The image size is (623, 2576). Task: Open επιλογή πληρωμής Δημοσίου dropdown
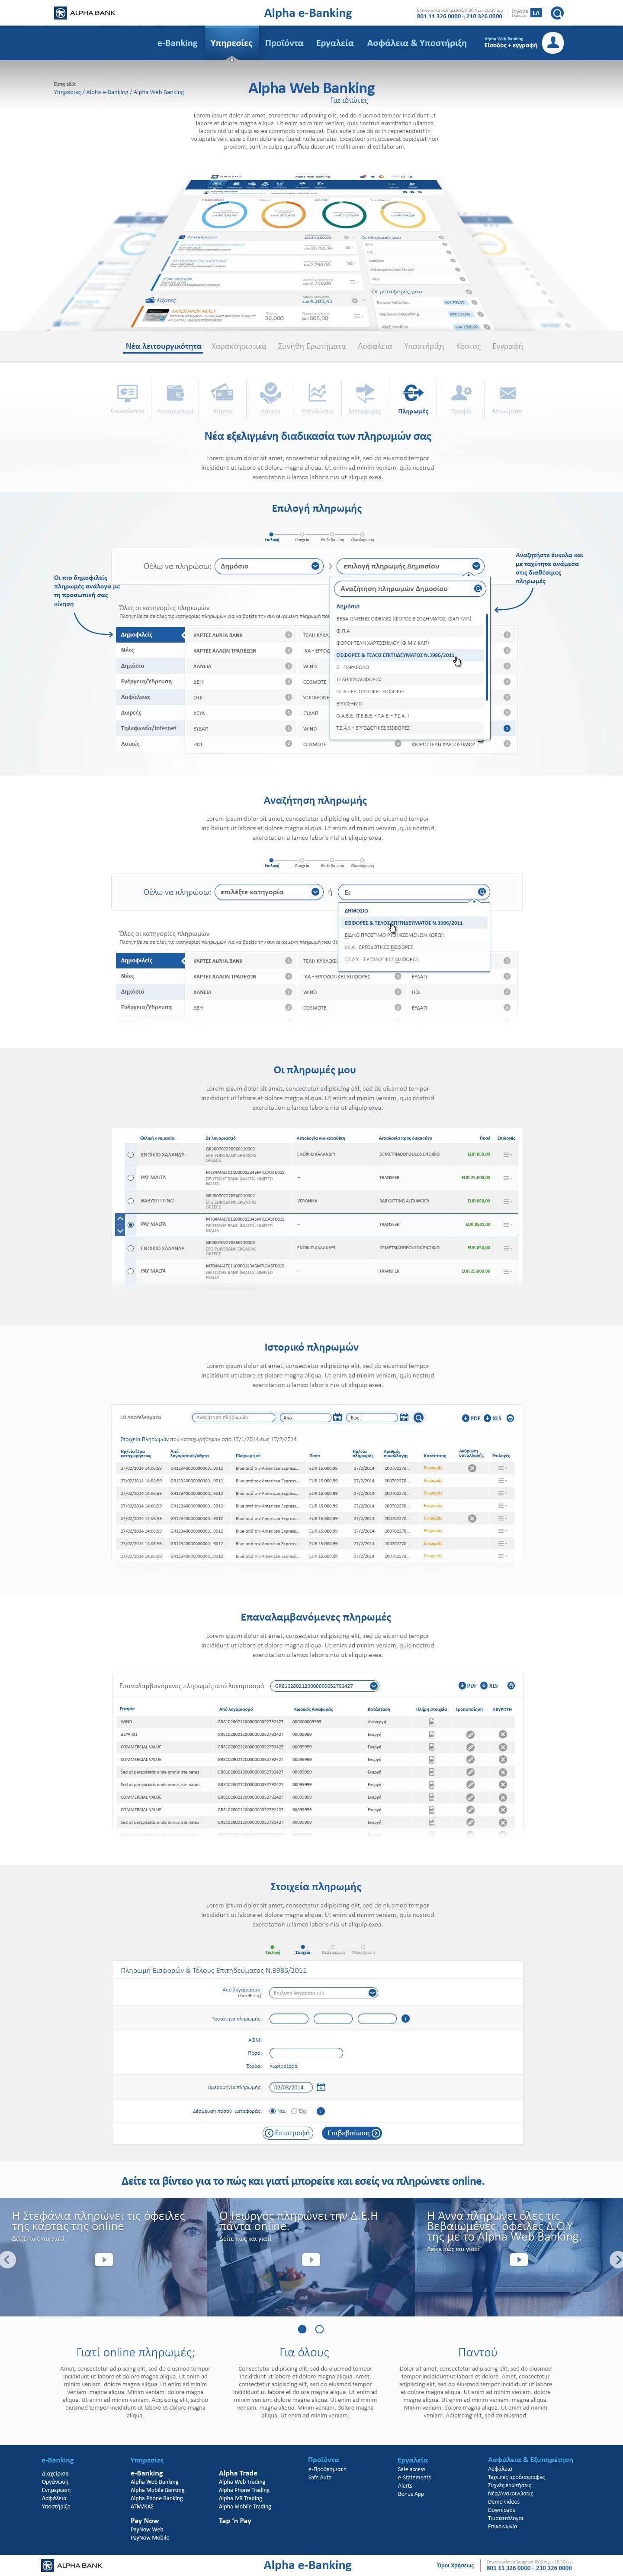coord(410,566)
